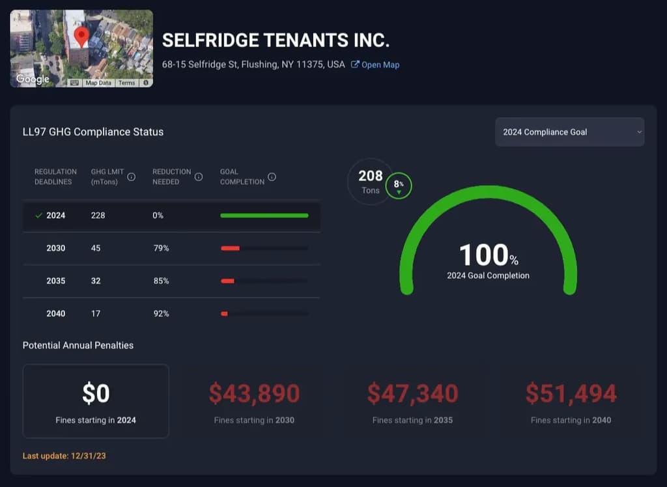Screen dimensions: 667x487
Task: Select the 2040 regulation deadline row
Action: (171, 314)
